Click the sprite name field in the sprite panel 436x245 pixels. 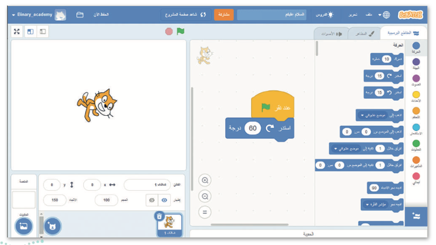click(x=147, y=185)
